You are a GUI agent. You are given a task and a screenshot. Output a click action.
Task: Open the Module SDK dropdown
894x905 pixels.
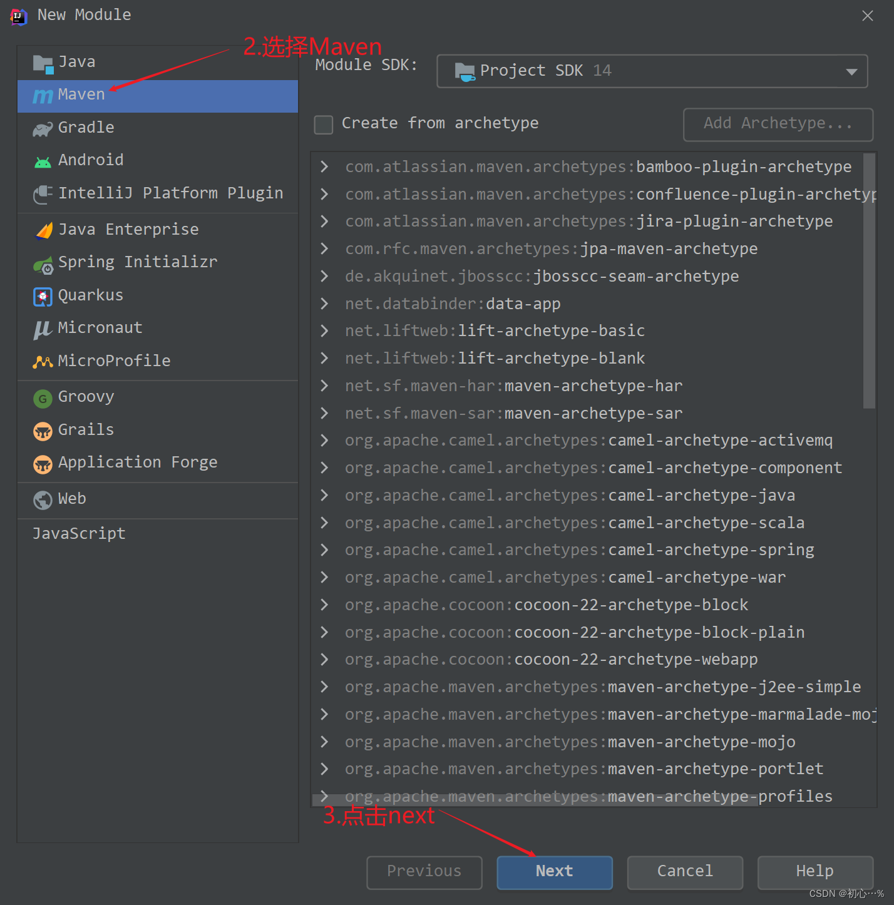(x=652, y=71)
